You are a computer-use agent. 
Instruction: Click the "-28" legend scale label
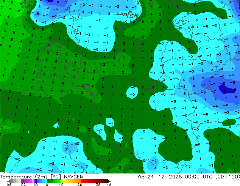click(x=8, y=184)
